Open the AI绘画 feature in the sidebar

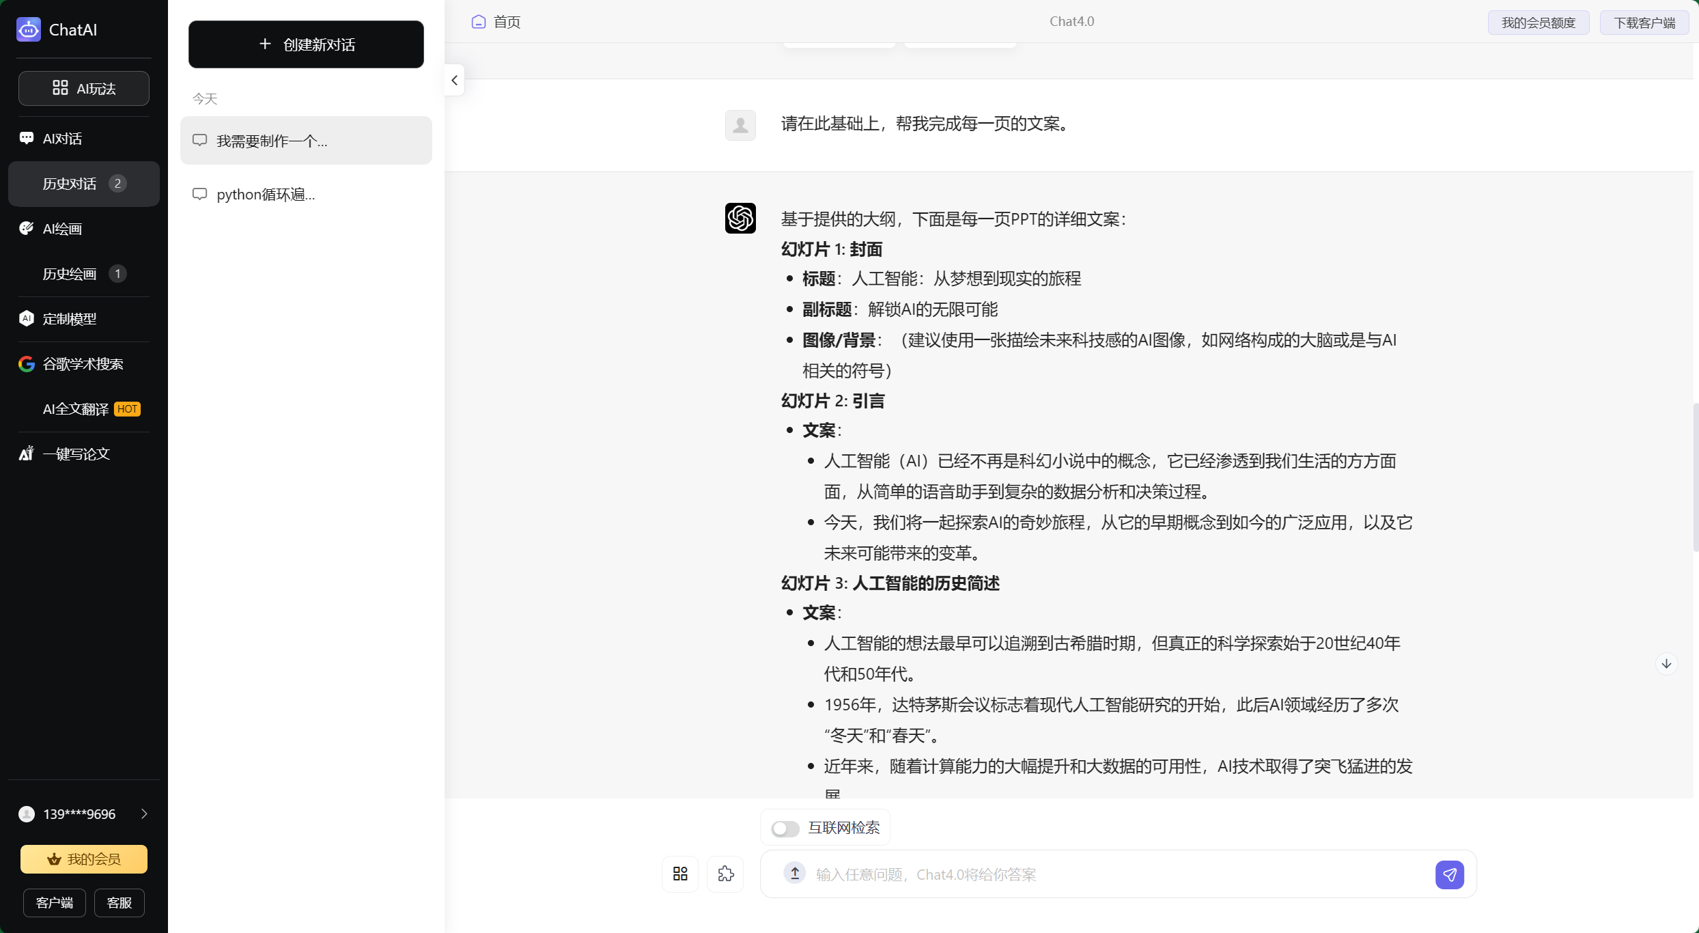tap(61, 229)
